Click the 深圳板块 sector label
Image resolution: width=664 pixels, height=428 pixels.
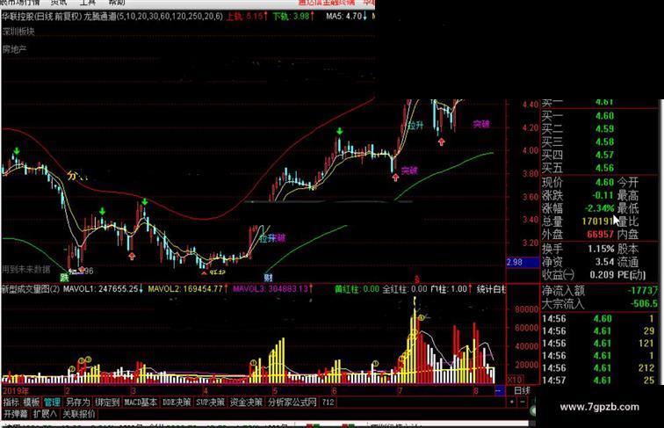pos(18,31)
